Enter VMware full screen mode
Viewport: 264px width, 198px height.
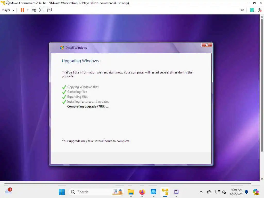(x=42, y=10)
